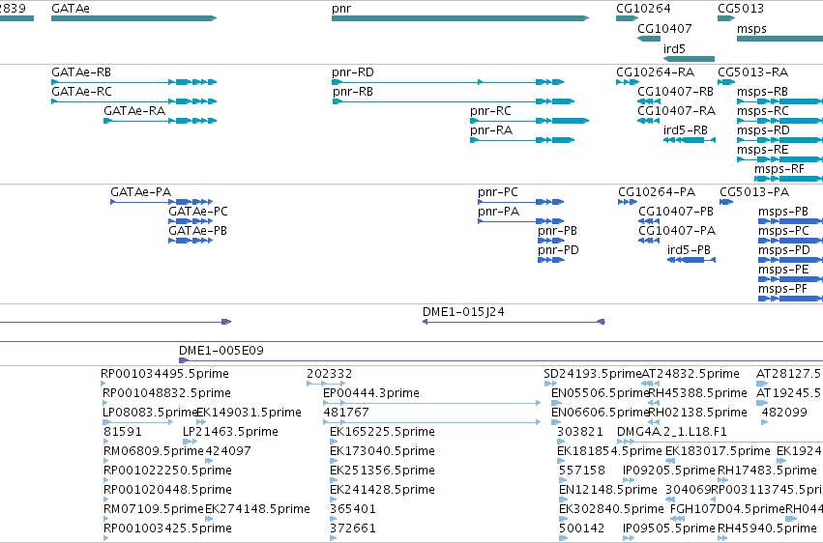Click protein label GATAe-PC
This screenshot has height=543, width=823.
(x=198, y=212)
